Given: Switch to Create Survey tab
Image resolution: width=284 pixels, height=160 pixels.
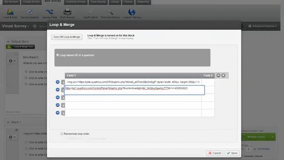Looking at the screenshot, I should 32,2.
